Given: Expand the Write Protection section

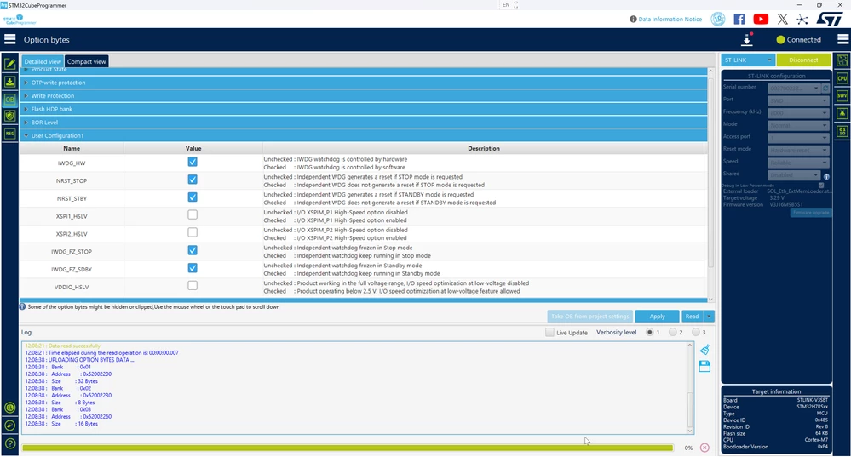Looking at the screenshot, I should pos(364,96).
